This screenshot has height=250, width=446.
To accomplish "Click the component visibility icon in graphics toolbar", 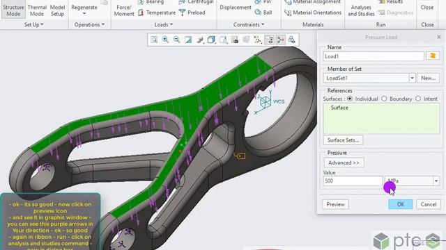I will (292, 40).
